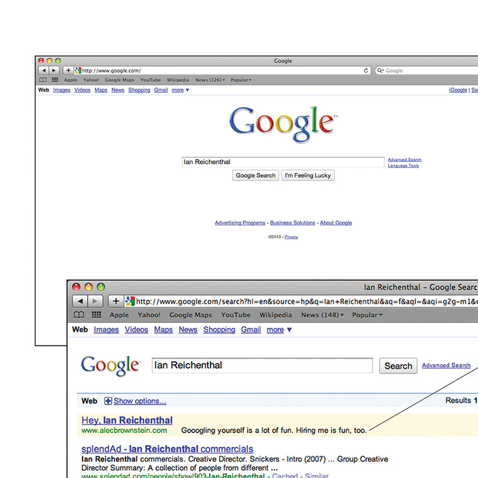Viewport: 478px width, 478px height.
Task: Open Gmail link in results window
Action: tap(251, 329)
